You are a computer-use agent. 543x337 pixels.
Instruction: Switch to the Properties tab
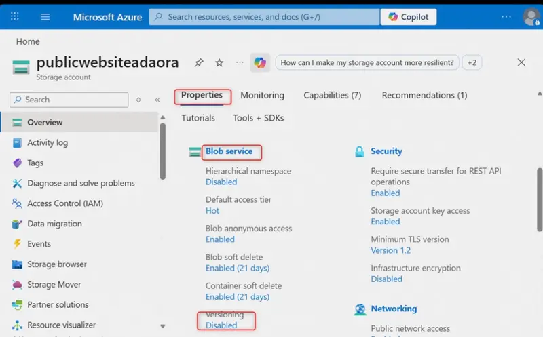(x=202, y=95)
